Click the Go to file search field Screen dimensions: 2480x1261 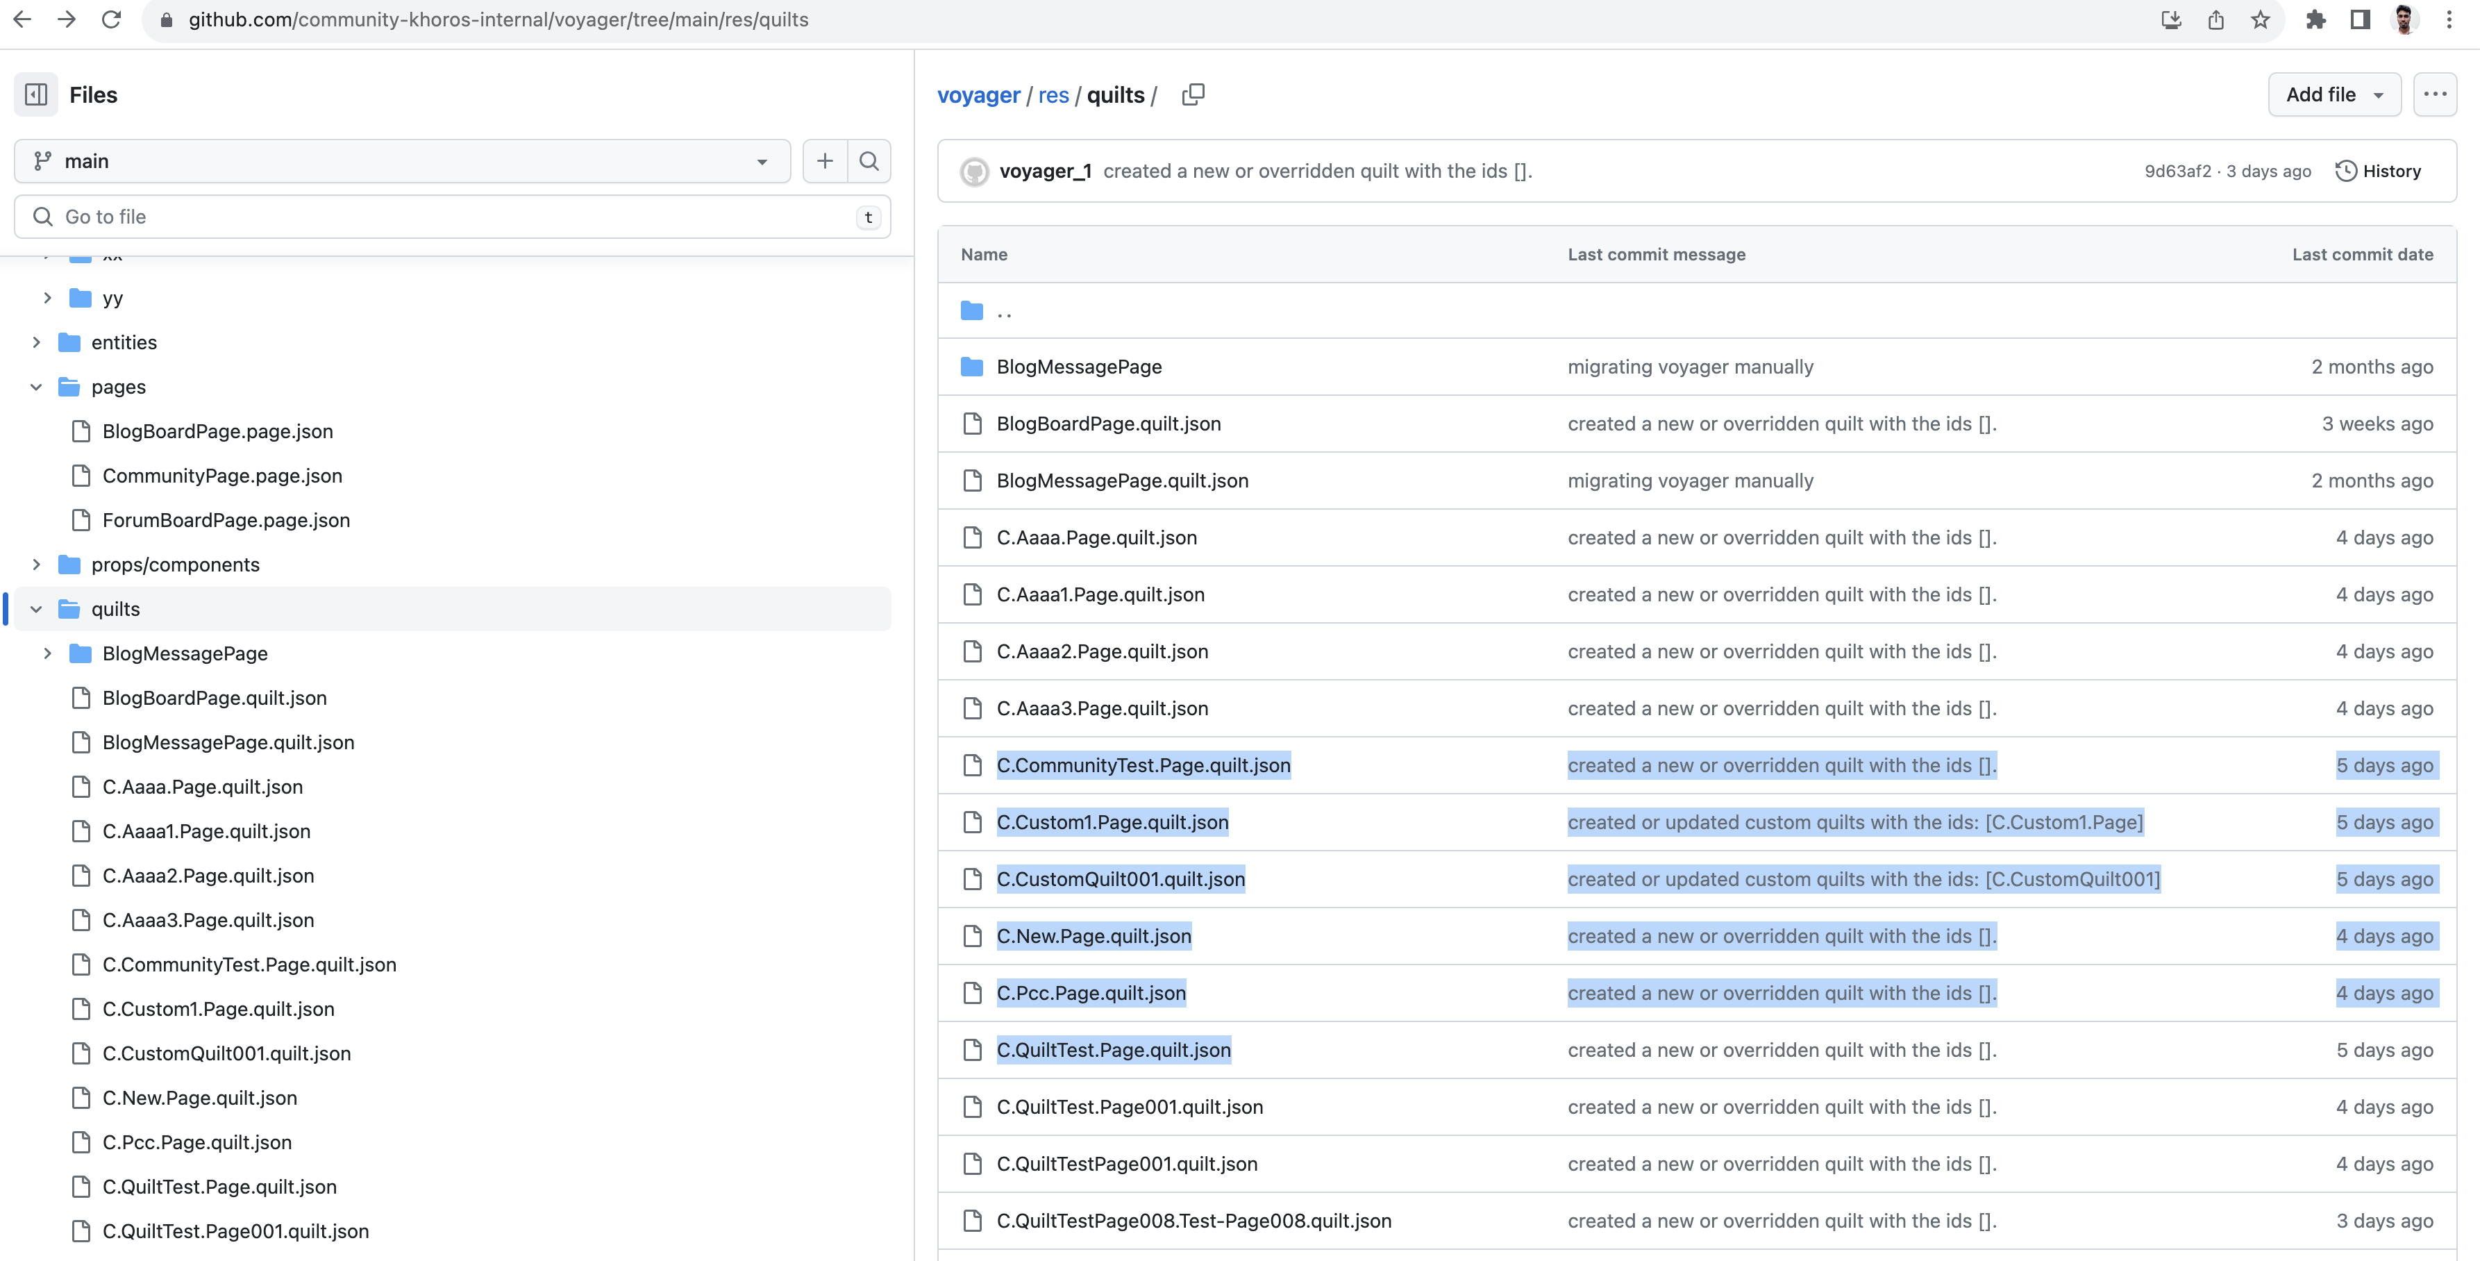click(x=453, y=217)
